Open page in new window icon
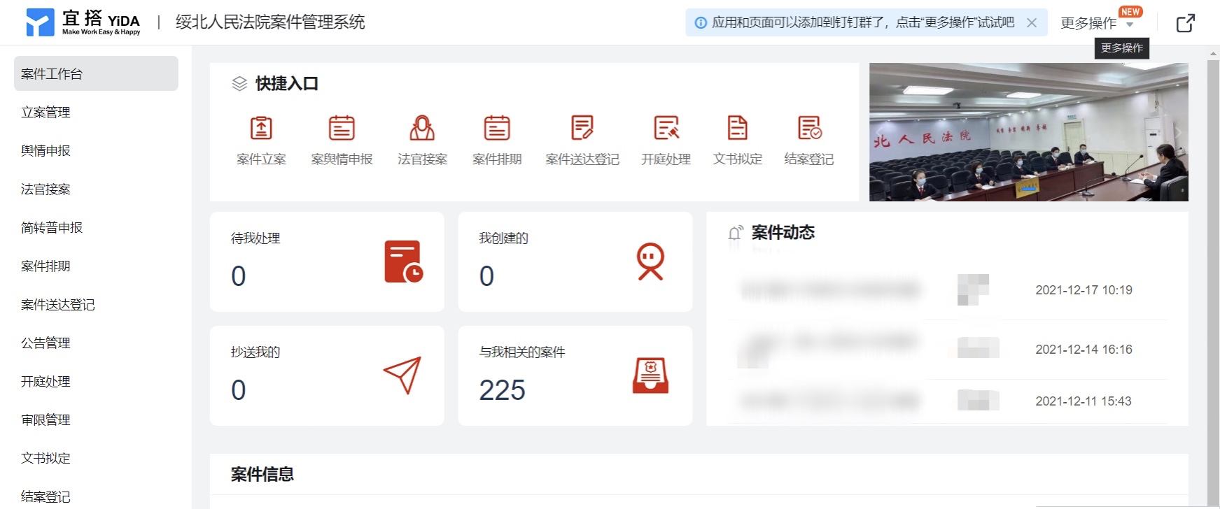 [1186, 23]
